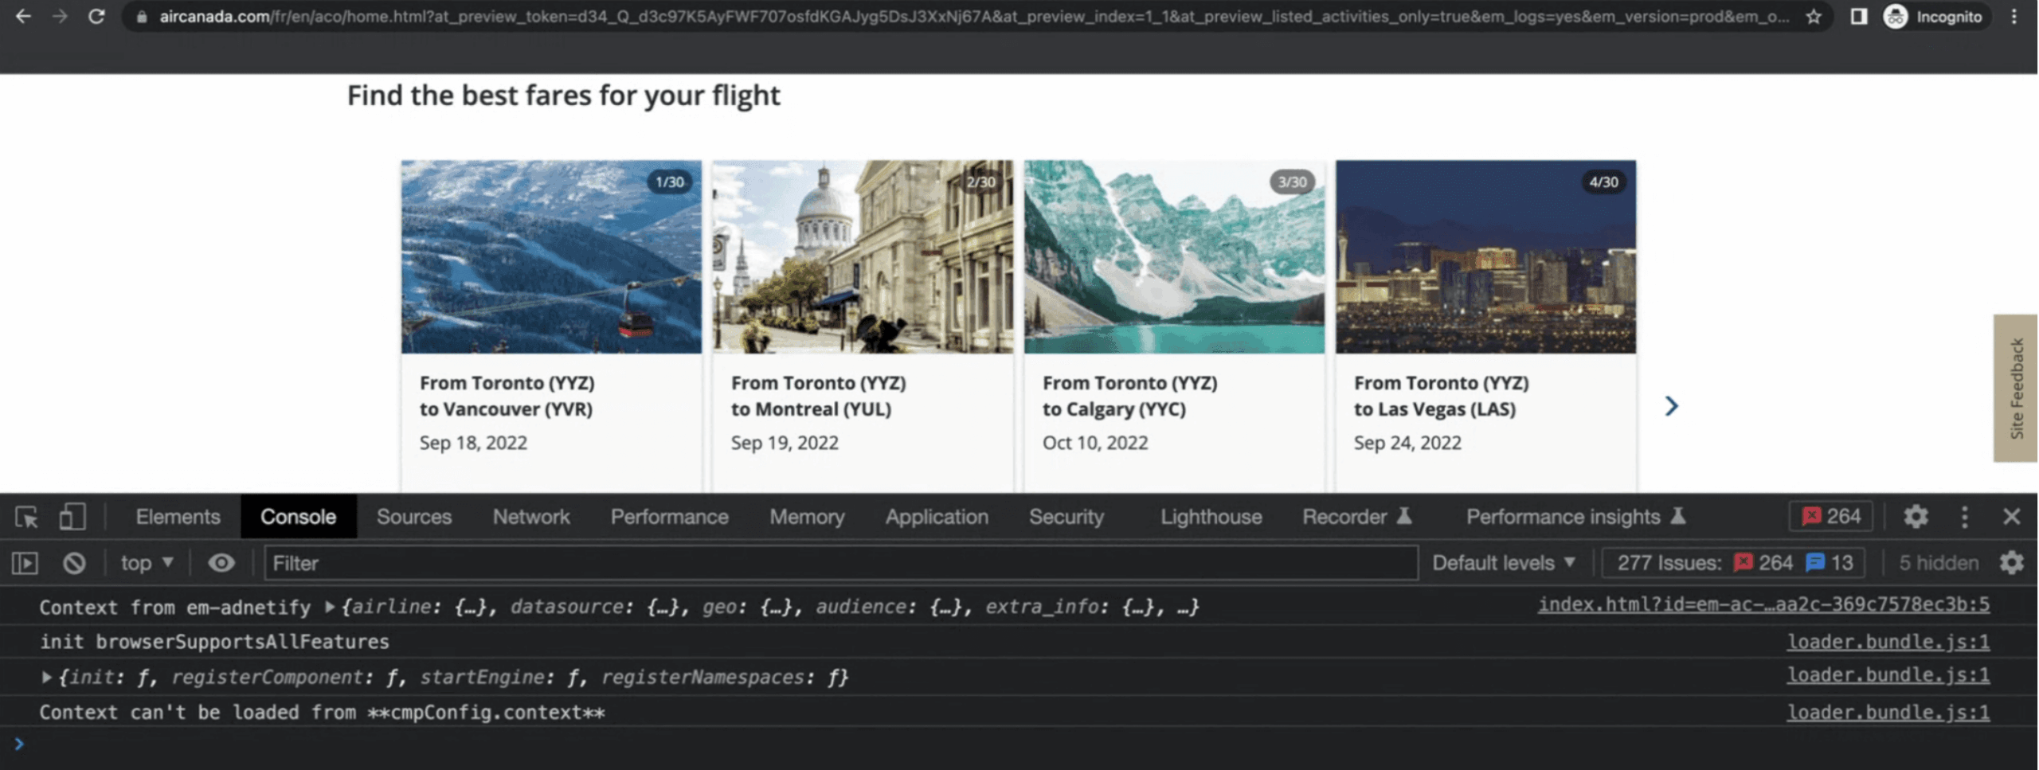The height and width of the screenshot is (770, 2039).
Task: Switch to the Performance insights tab
Action: pyautogui.click(x=1575, y=517)
